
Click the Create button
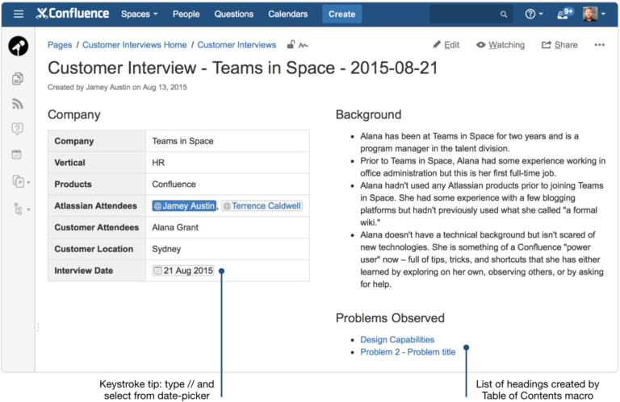point(341,15)
